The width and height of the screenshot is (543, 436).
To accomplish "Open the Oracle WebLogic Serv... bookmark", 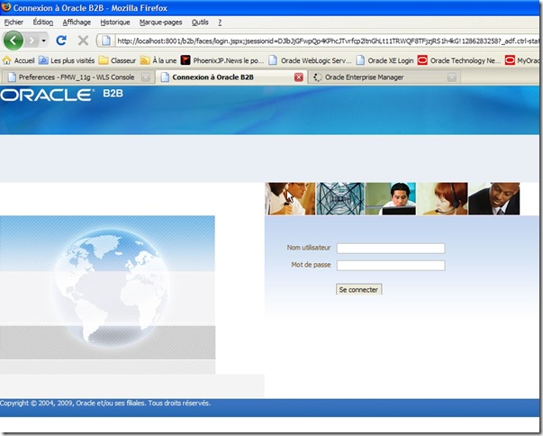I will pos(310,60).
